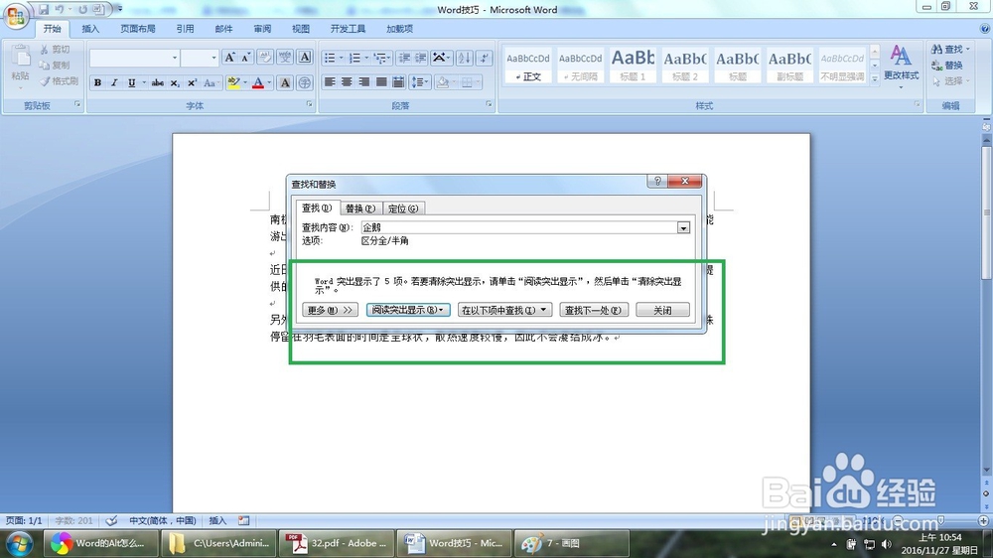Screen dimensions: 993x558
Task: Toggle Italic formatting
Action: 114,83
